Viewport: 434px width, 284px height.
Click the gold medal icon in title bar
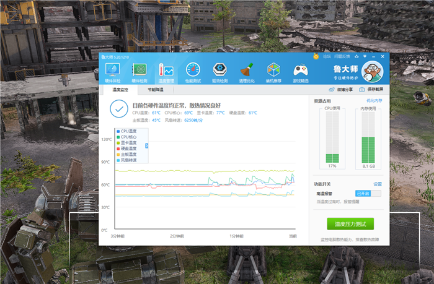316,56
